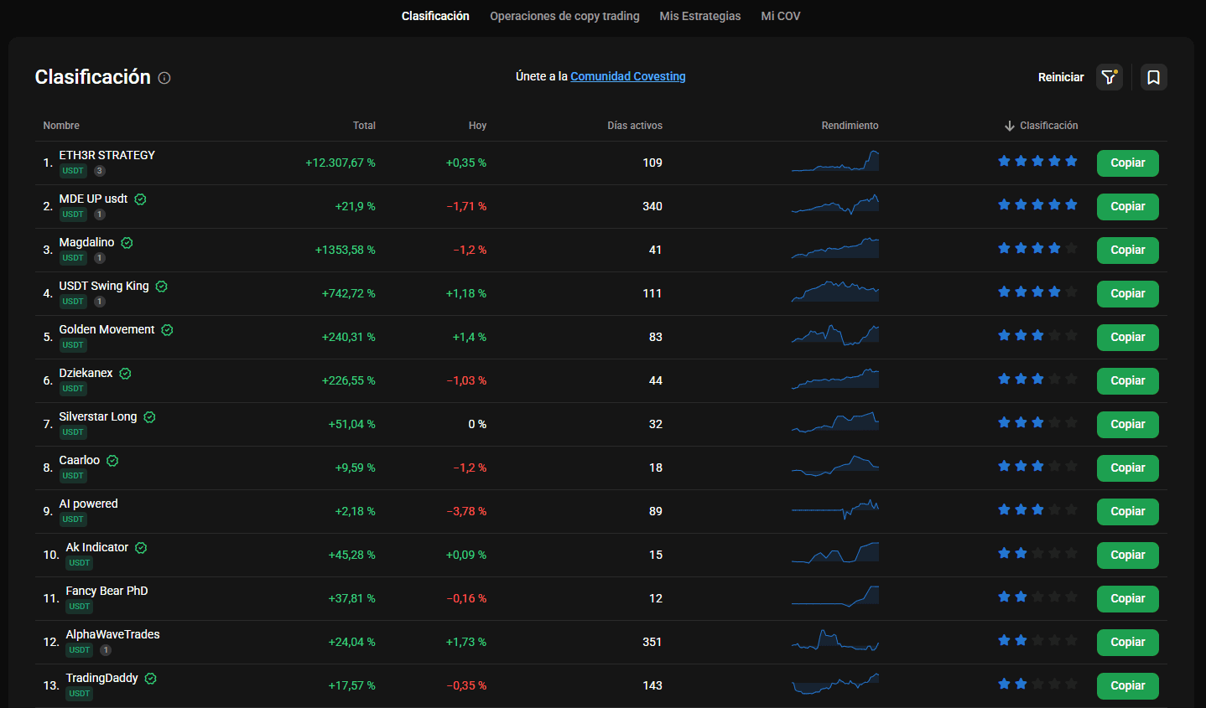Sort by the Hoy column header
The height and width of the screenshot is (708, 1206).
[477, 126]
